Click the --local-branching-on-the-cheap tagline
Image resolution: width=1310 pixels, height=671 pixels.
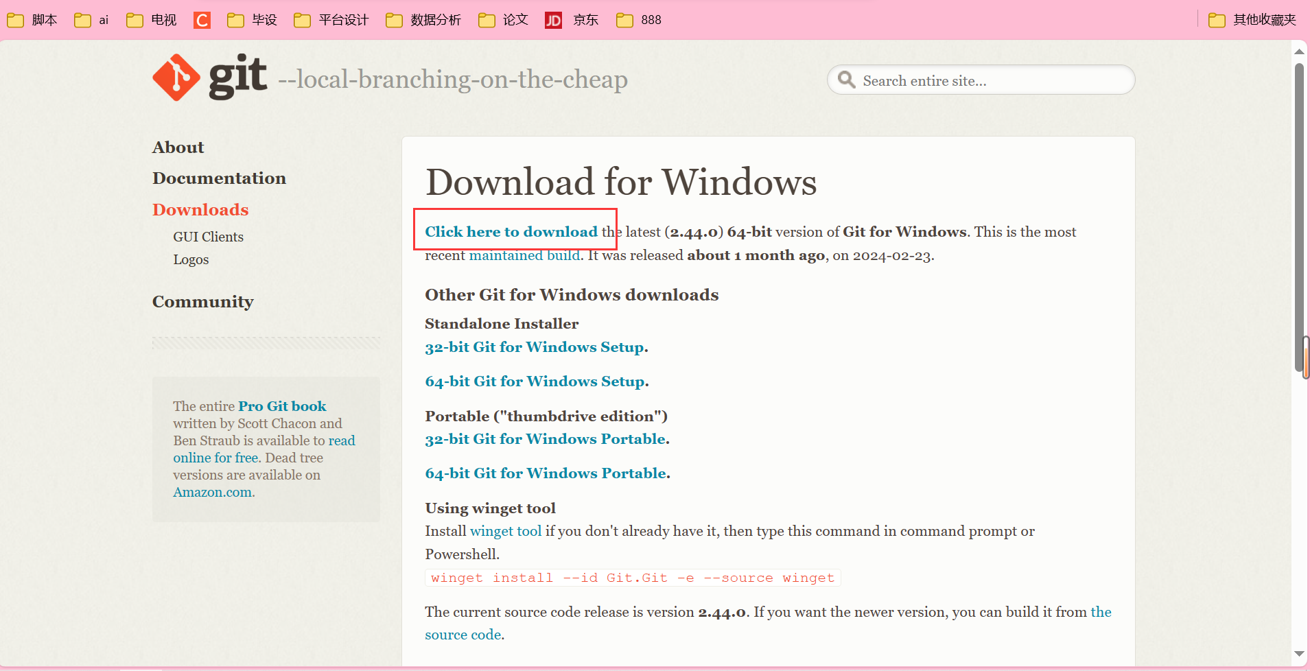tap(453, 80)
